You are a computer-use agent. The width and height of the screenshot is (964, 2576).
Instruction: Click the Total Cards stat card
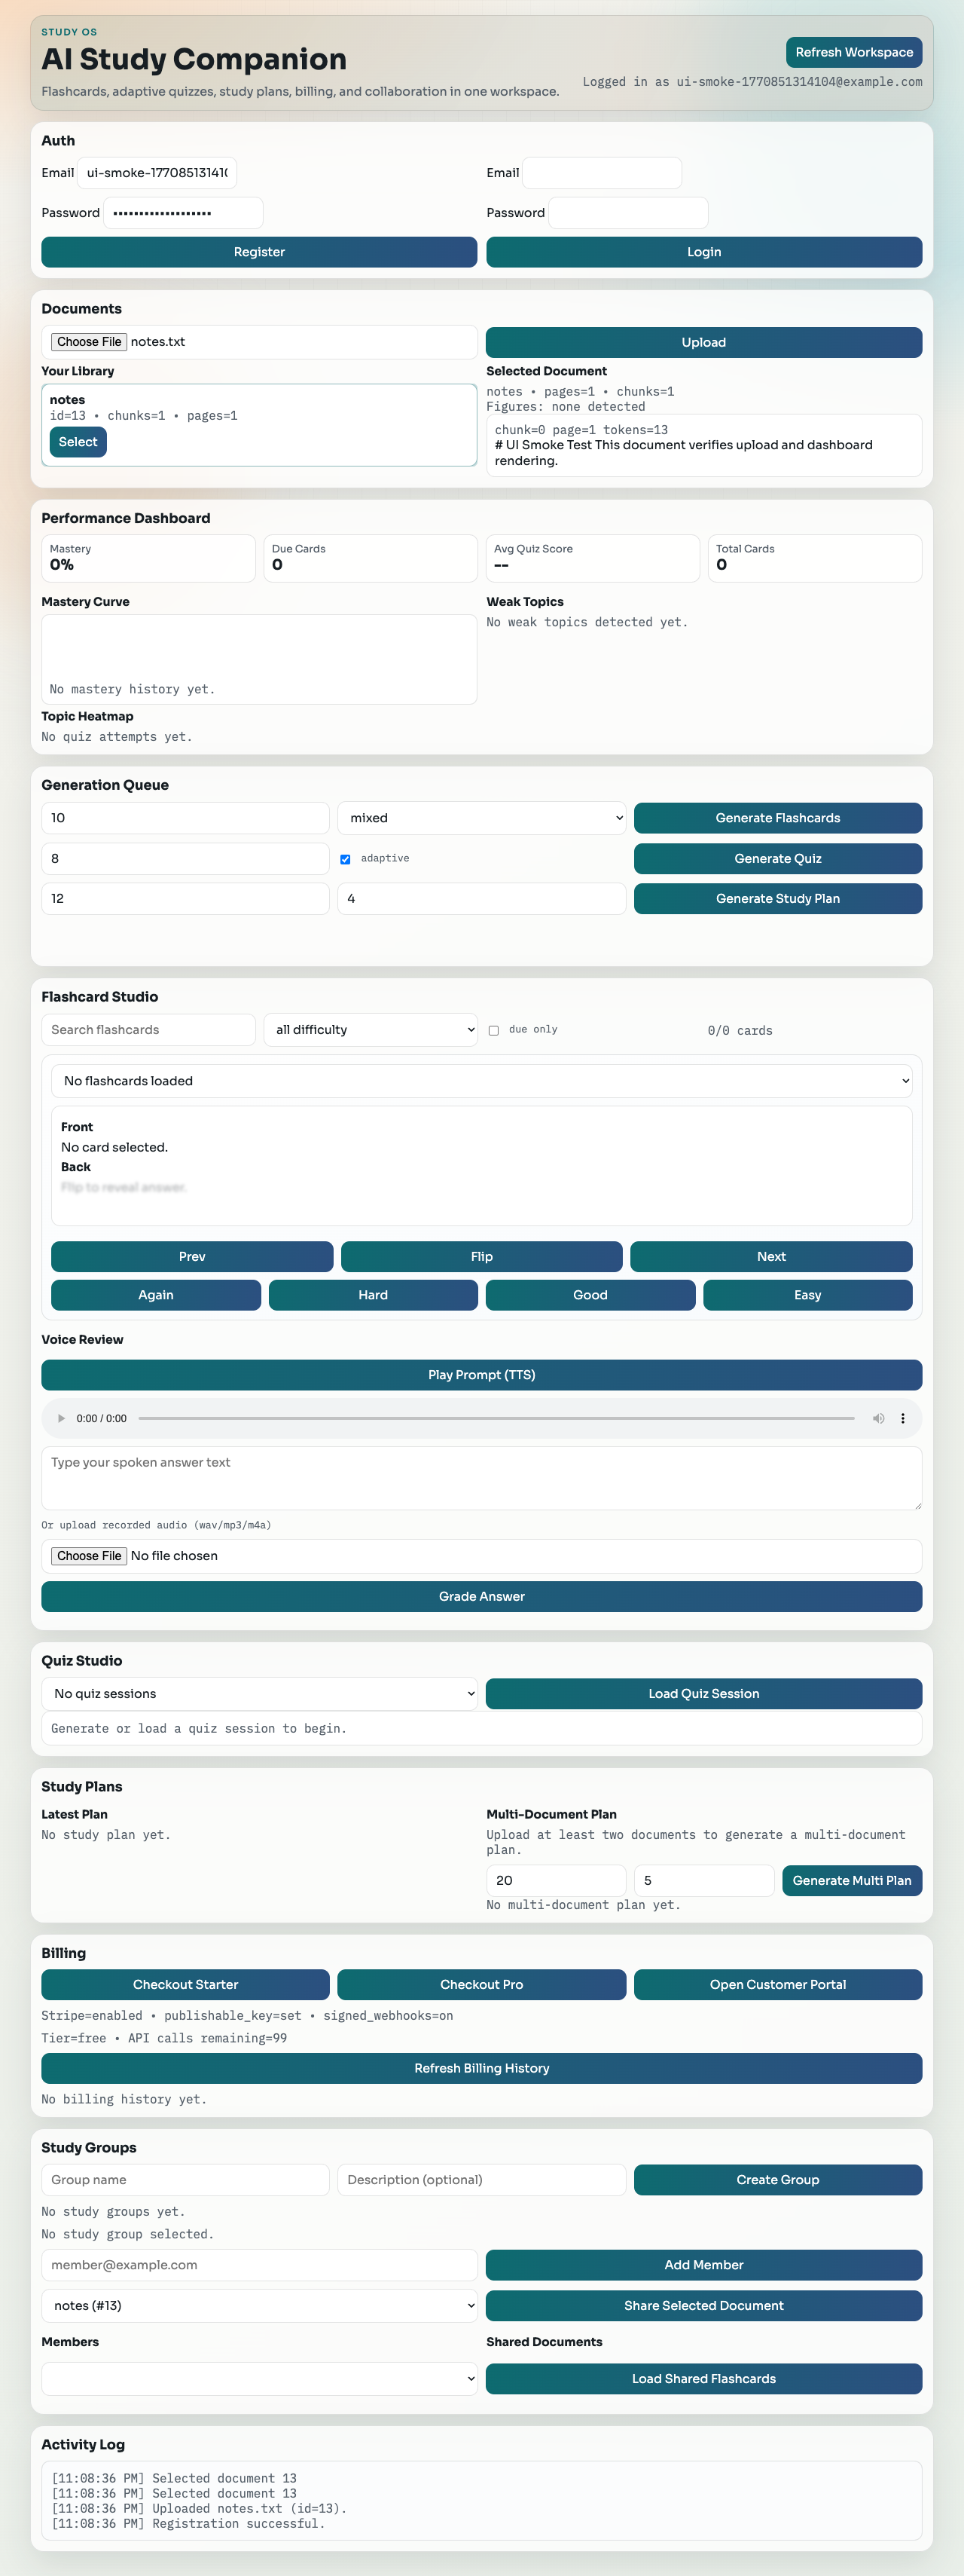click(x=815, y=558)
